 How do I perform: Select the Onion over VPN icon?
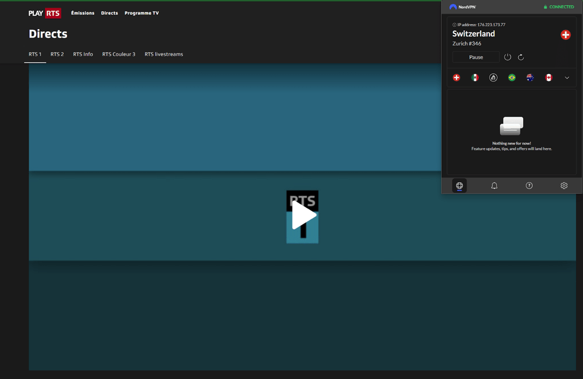(494, 77)
